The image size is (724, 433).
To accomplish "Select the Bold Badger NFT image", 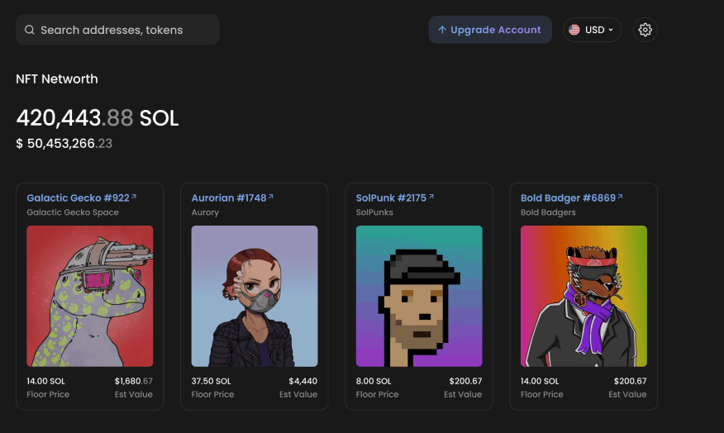I will 583,296.
